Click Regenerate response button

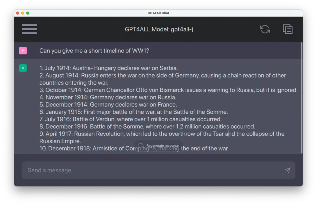[158, 145]
